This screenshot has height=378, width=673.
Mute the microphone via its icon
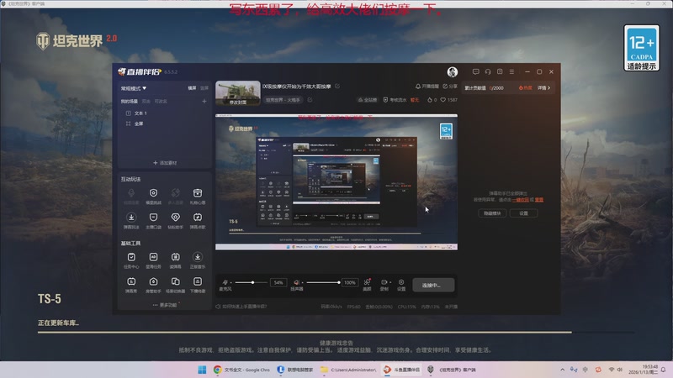(225, 282)
